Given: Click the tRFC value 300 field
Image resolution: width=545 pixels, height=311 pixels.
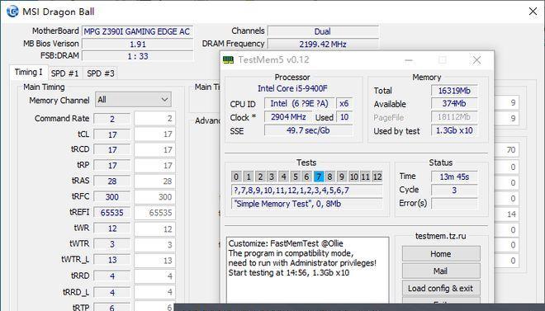Looking at the screenshot, I should click(x=112, y=197).
